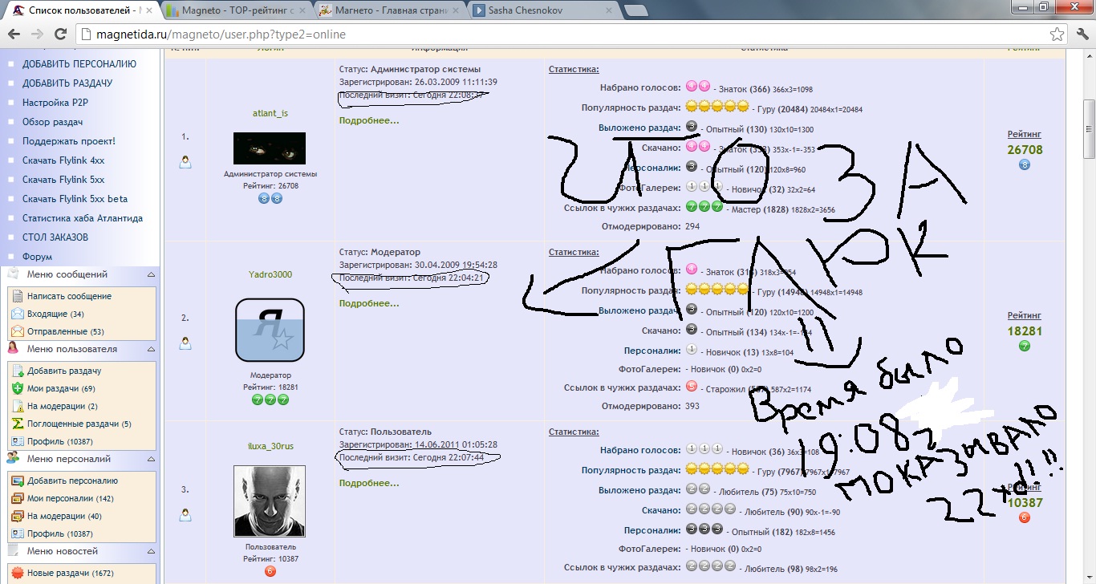The image size is (1096, 584).
Task: Expand 'Подробнее...' for atlant_is
Action: pos(369,120)
